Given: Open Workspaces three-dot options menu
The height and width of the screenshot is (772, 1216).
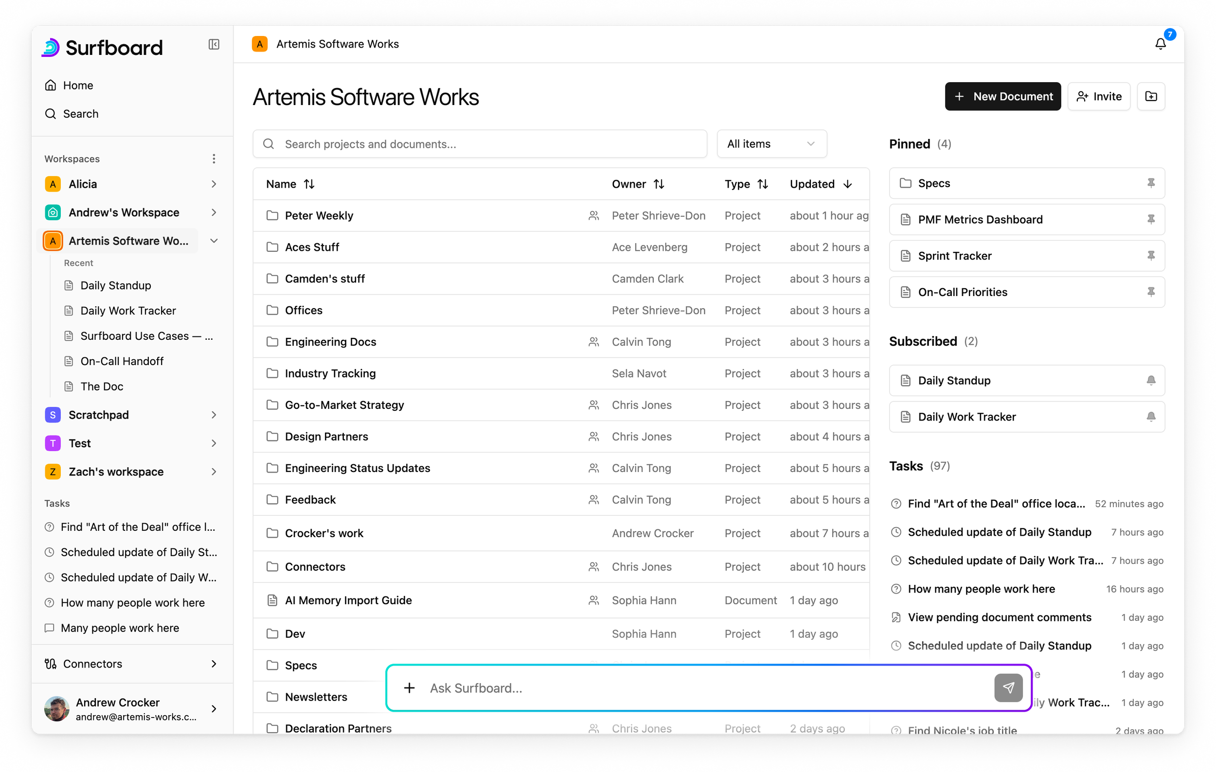Looking at the screenshot, I should coord(214,159).
